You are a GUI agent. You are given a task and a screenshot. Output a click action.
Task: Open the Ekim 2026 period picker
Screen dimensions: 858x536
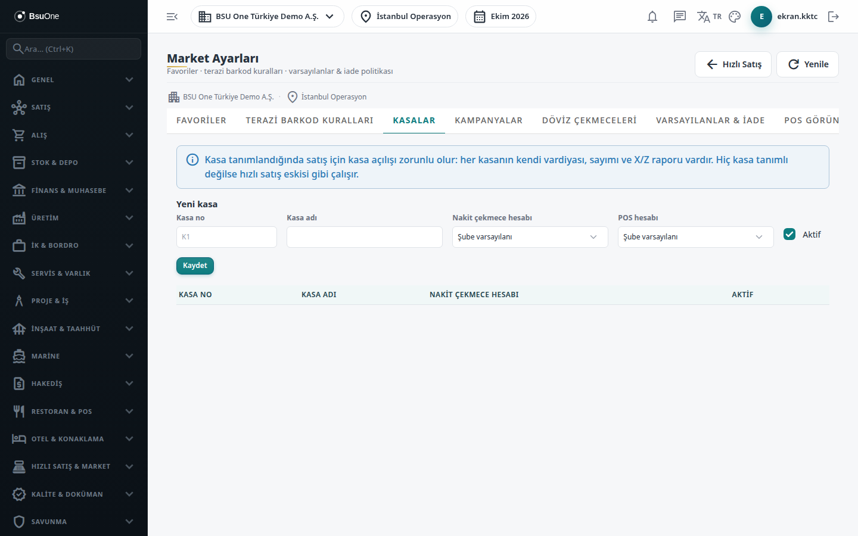click(x=500, y=17)
